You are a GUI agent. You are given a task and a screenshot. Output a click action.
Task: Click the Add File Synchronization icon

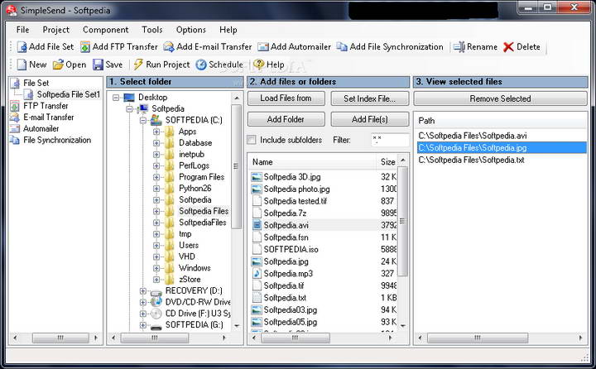click(342, 47)
